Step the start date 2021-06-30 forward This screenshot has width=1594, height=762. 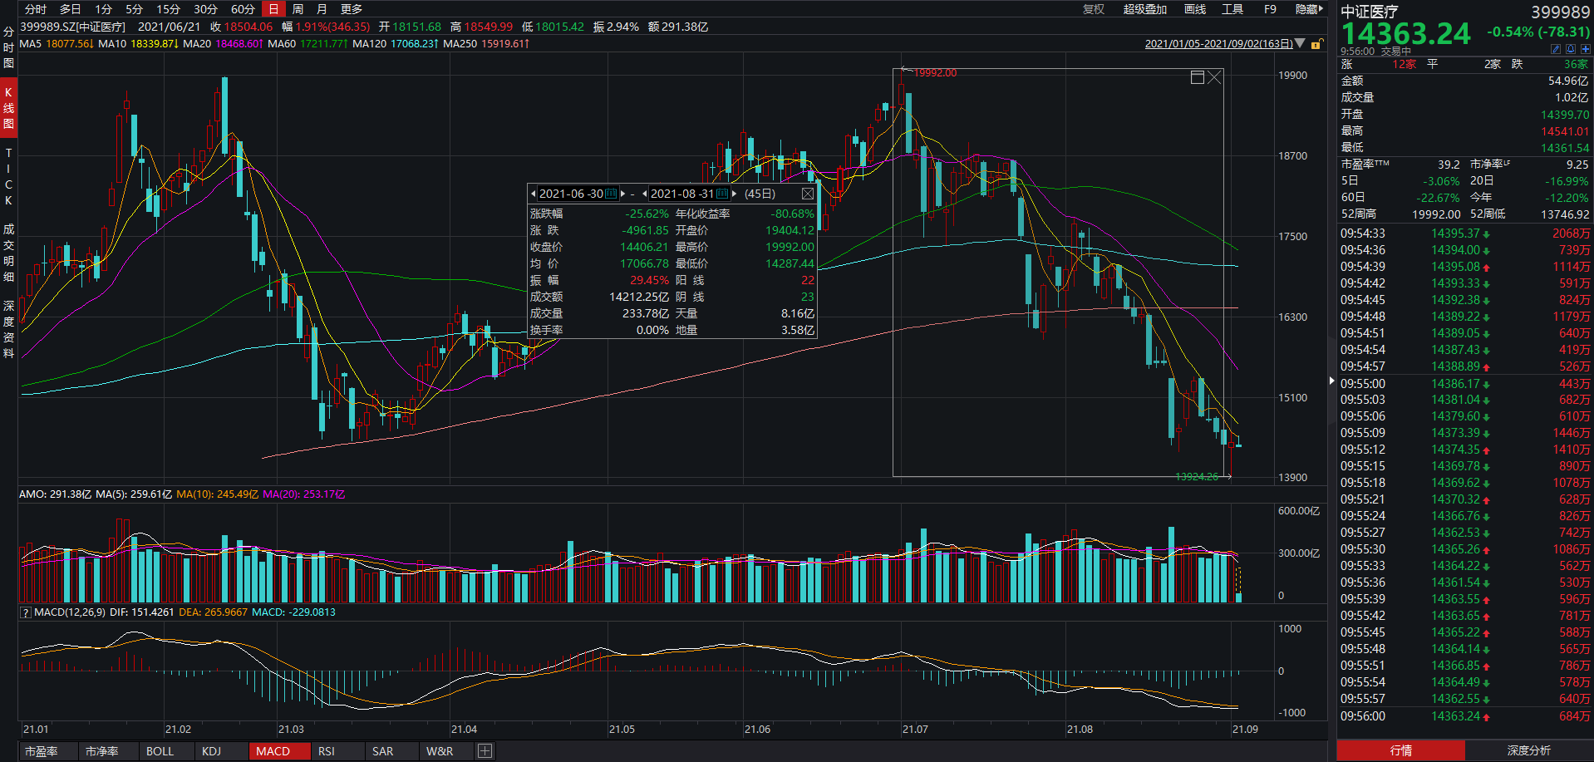(622, 194)
